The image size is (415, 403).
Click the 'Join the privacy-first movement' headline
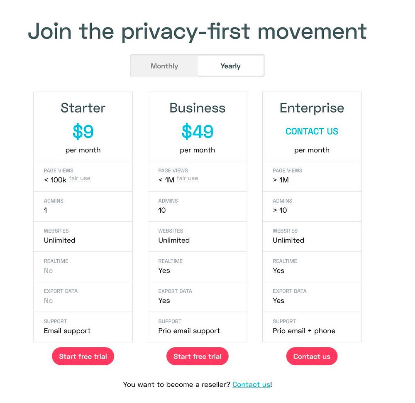pos(197,31)
